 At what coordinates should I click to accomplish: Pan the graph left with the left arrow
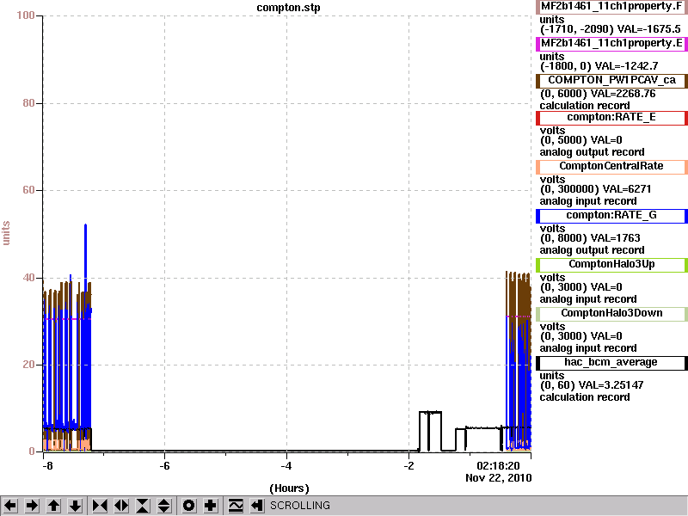[10, 506]
